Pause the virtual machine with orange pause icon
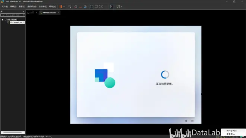Image resolution: width=246 pixels, height=138 pixels. click(61, 7)
